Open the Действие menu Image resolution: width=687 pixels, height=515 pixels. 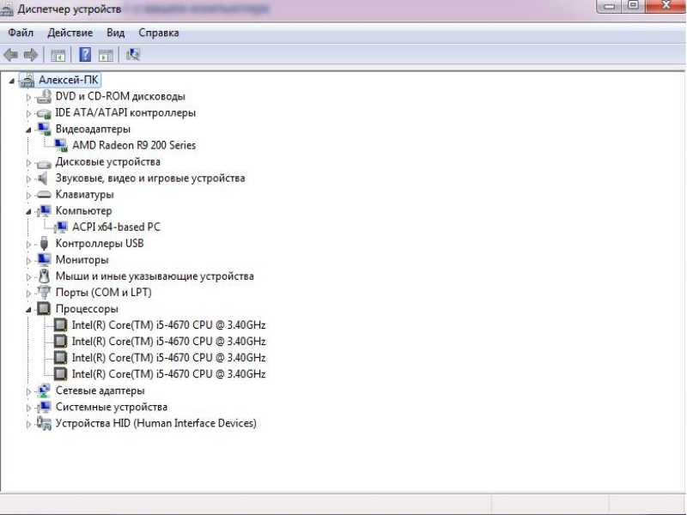coord(70,33)
